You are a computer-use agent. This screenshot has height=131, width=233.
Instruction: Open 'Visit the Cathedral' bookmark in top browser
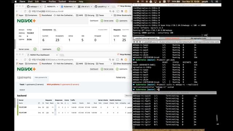coord(63,15)
